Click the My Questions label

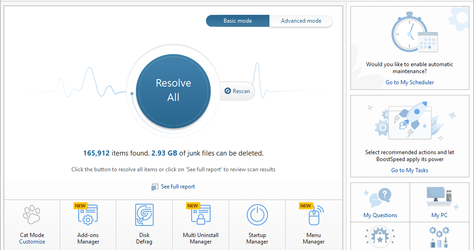[x=380, y=215]
